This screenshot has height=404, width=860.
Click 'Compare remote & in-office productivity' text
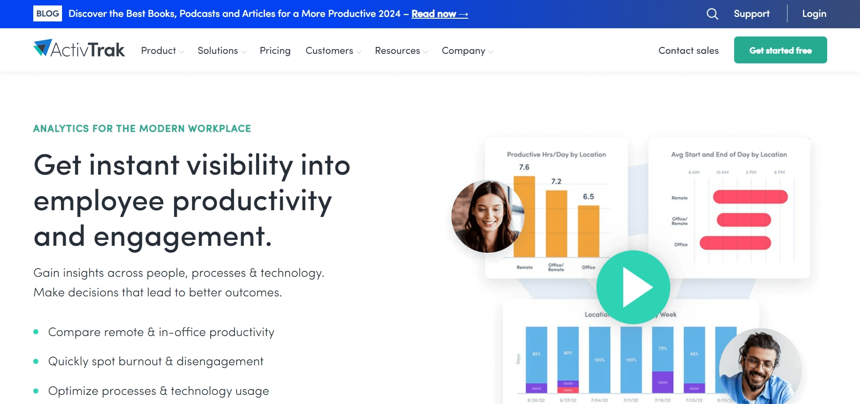coord(161,332)
